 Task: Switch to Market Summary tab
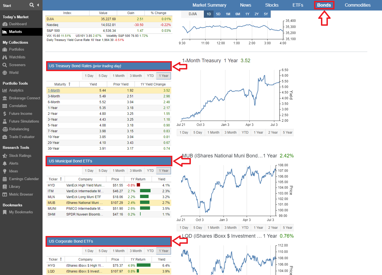(209, 5)
